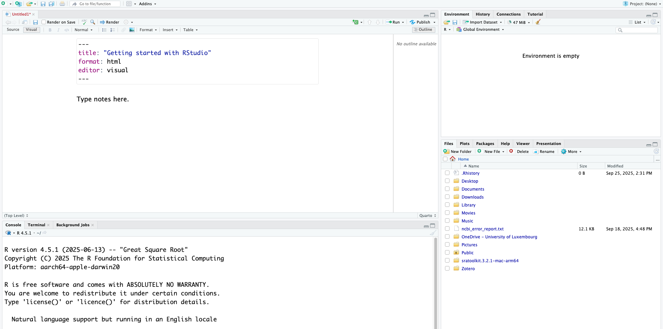This screenshot has height=329, width=663.
Task: Click the create new project icon
Action: tap(18, 4)
